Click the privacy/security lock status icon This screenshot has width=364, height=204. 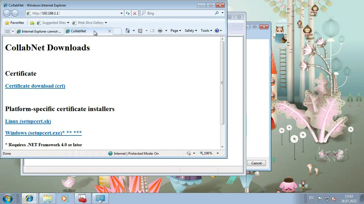click(188, 153)
